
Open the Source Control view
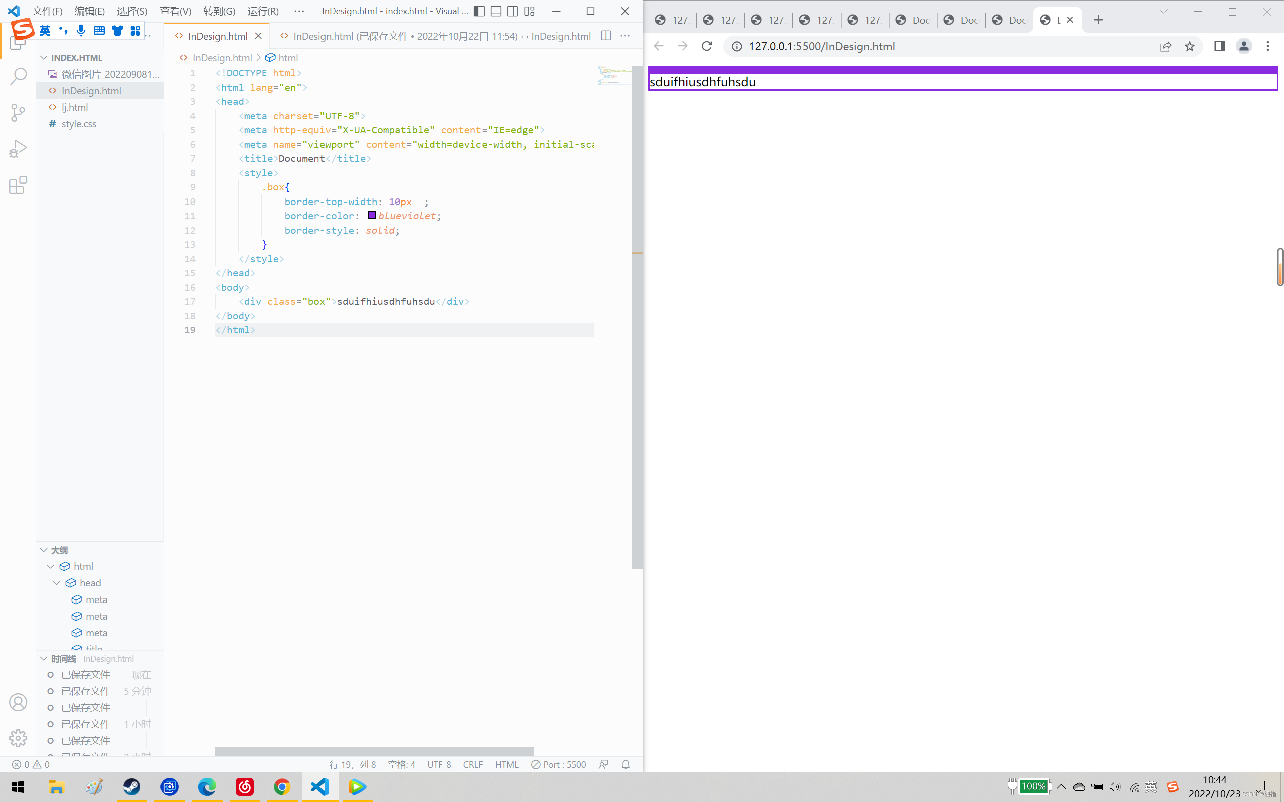pos(18,112)
